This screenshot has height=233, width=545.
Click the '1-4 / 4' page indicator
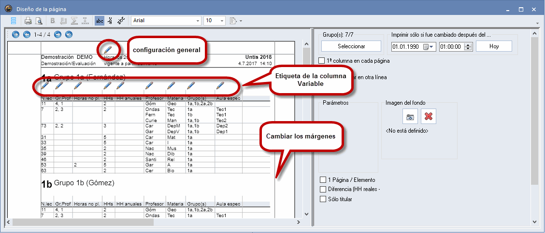[x=42, y=34]
